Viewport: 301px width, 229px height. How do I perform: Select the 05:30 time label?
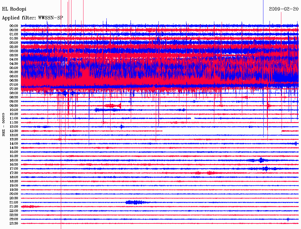pyautogui.click(x=14, y=72)
